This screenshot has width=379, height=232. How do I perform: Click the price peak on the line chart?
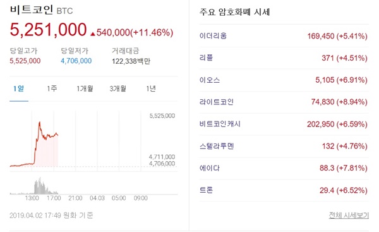pyautogui.click(x=39, y=123)
